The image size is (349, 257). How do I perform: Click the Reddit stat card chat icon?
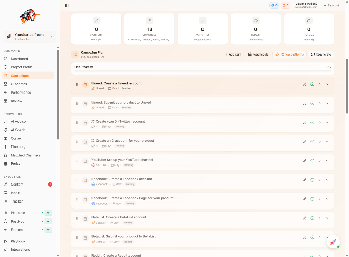pyautogui.click(x=256, y=21)
